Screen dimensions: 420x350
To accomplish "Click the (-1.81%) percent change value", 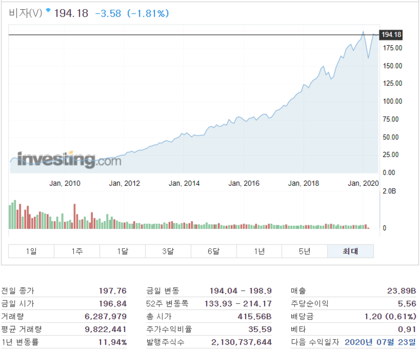I will pos(148,14).
